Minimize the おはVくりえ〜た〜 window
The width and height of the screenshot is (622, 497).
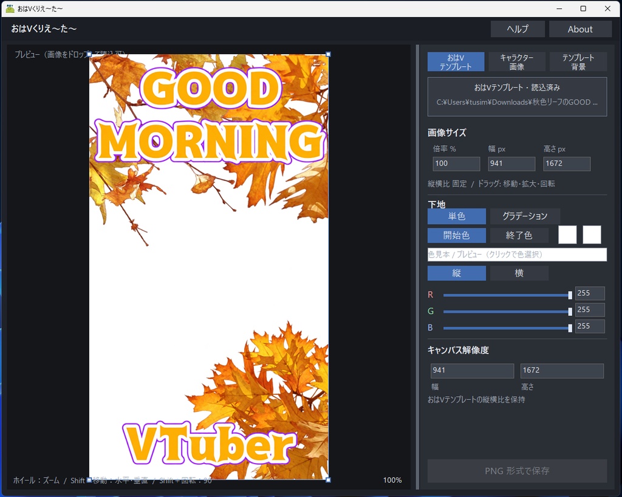[x=559, y=9]
